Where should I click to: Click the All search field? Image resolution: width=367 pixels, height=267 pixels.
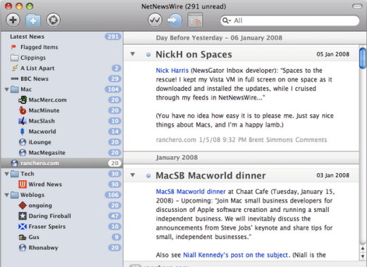(290, 20)
